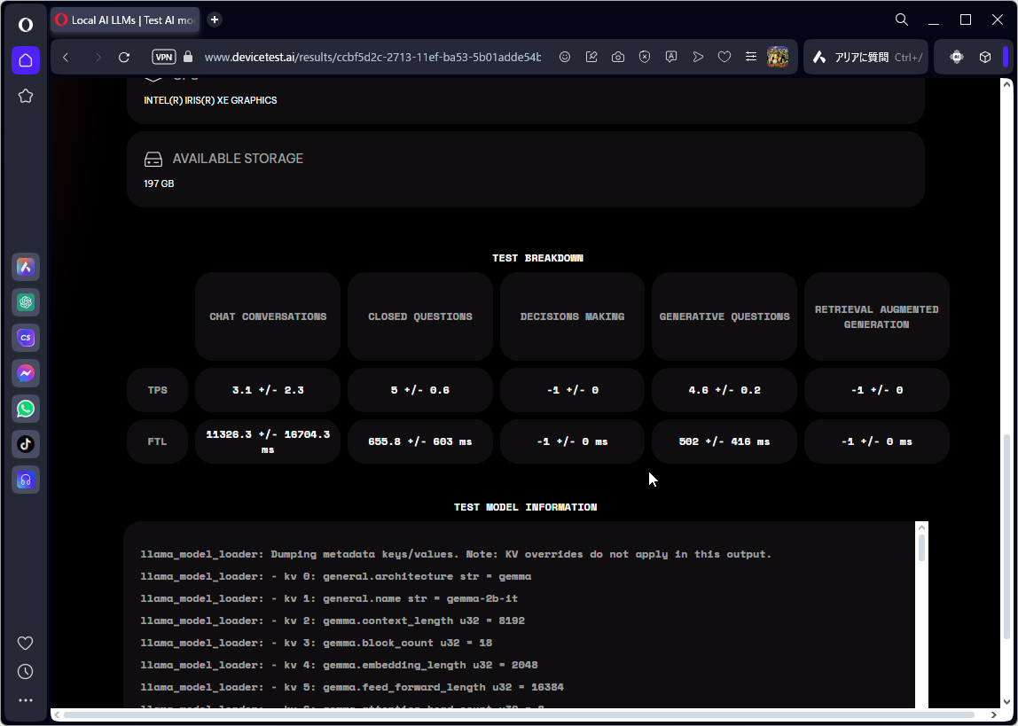Image resolution: width=1018 pixels, height=726 pixels.
Task: Open TikTok in the sidebar
Action: pos(25,444)
